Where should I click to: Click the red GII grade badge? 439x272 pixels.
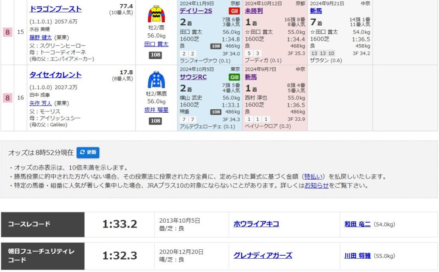point(234,11)
